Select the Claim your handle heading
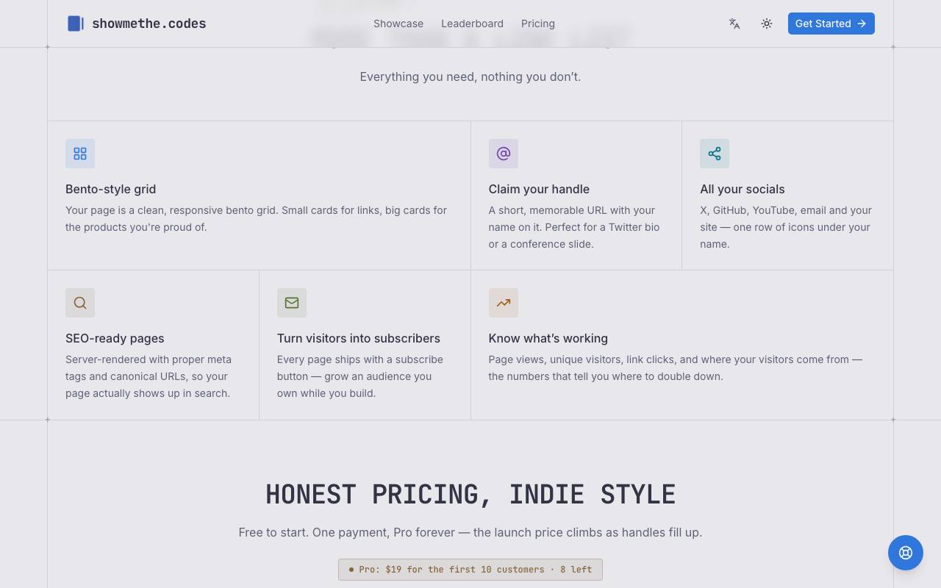Viewport: 941px width, 588px height. (539, 189)
